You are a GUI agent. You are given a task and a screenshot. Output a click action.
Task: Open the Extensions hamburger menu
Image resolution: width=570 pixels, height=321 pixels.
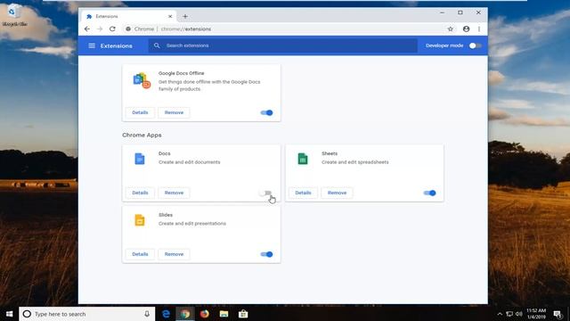click(92, 45)
